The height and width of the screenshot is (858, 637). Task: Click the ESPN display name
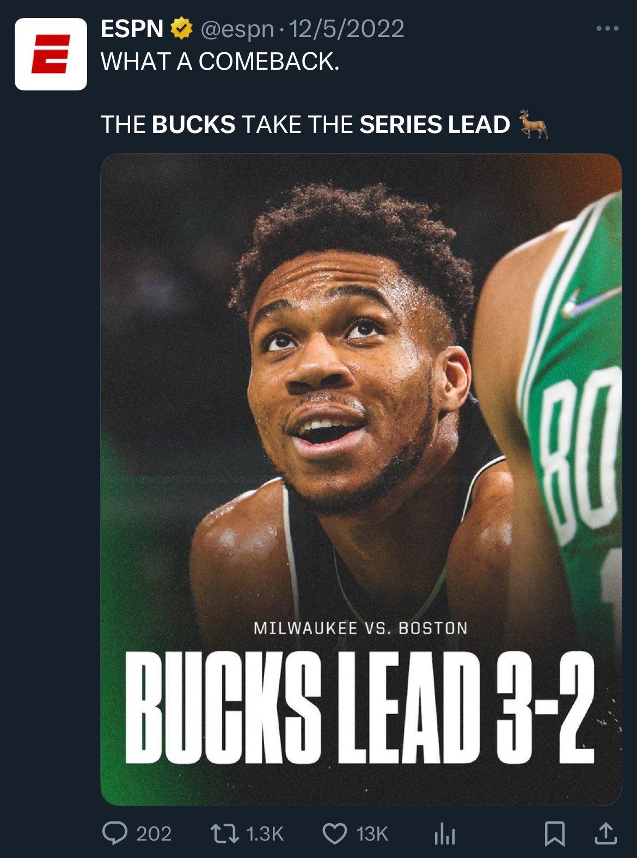pos(132,29)
